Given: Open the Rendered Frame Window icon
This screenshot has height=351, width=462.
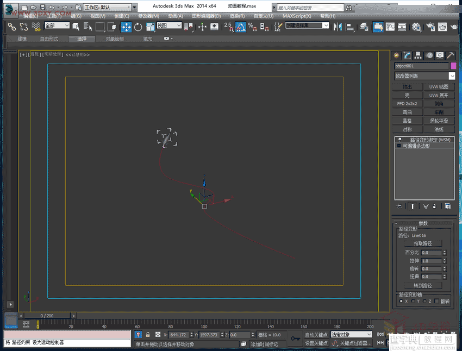Looking at the screenshot, I should [x=442, y=27].
